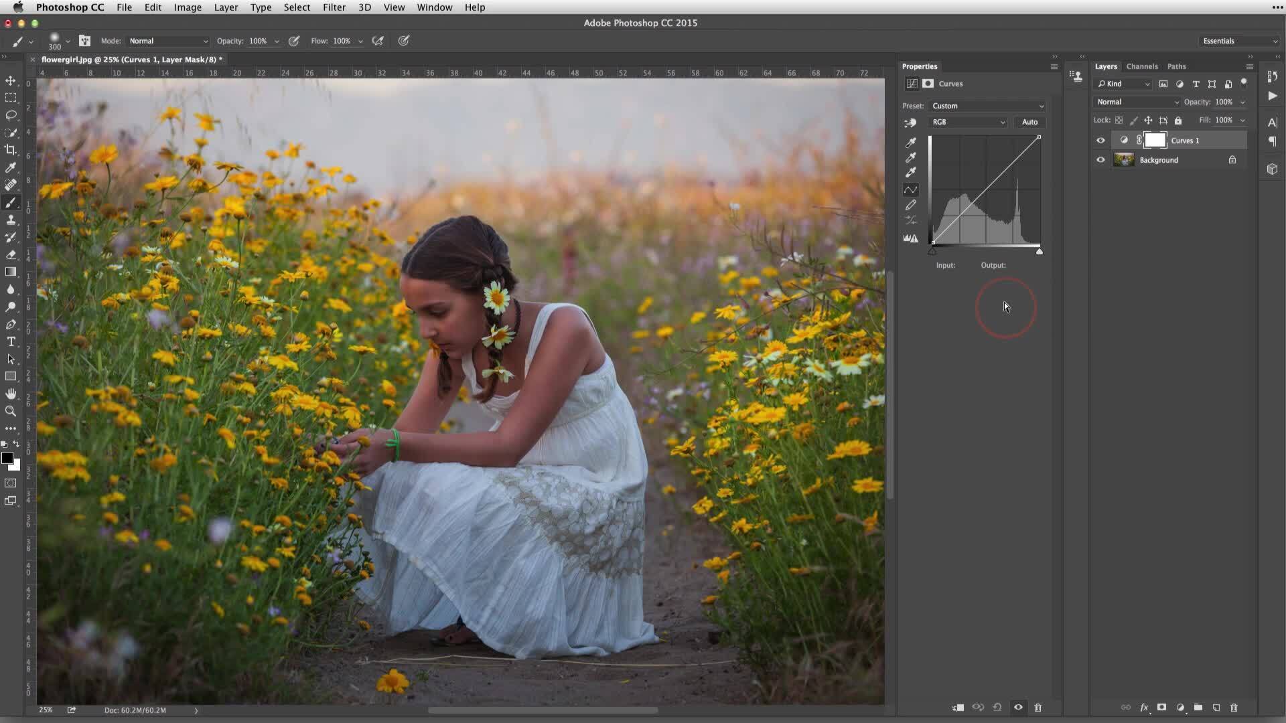Toggle pressure for opacity in options bar

click(x=294, y=41)
